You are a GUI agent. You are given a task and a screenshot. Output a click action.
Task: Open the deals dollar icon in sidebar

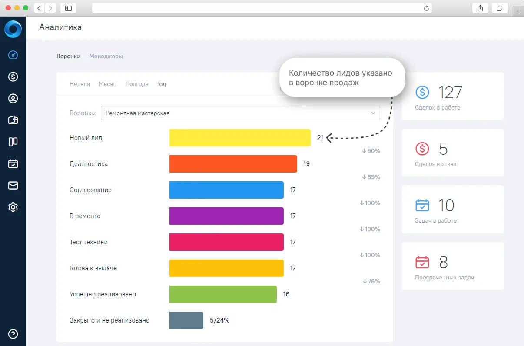13,77
